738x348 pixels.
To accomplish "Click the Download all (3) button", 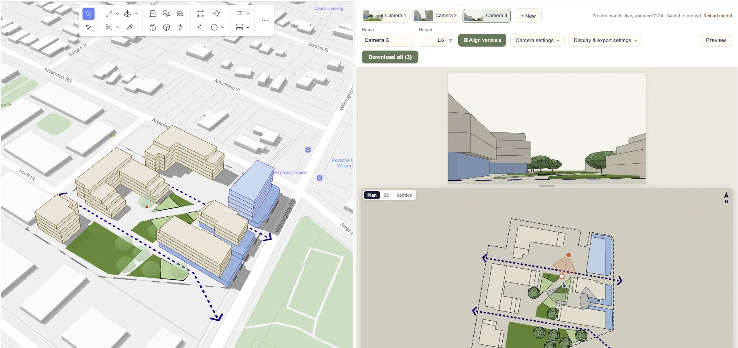I will click(390, 57).
